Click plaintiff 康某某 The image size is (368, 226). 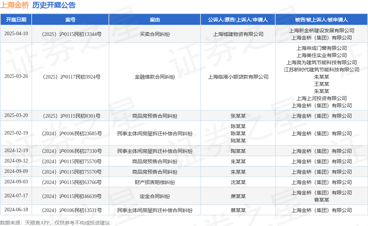[x=238, y=196]
